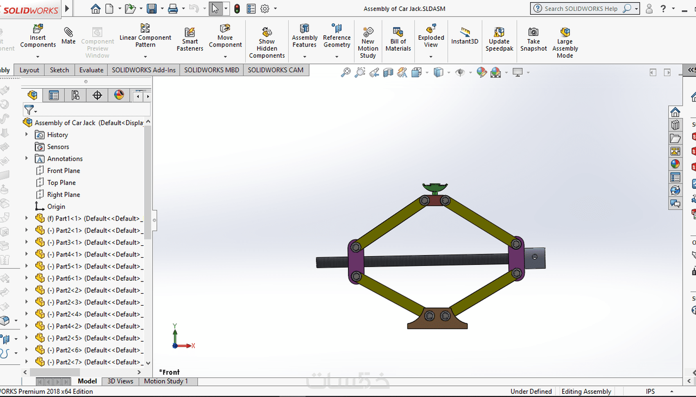The height and width of the screenshot is (397, 696).
Task: Click the Save icon
Action: [x=152, y=9]
